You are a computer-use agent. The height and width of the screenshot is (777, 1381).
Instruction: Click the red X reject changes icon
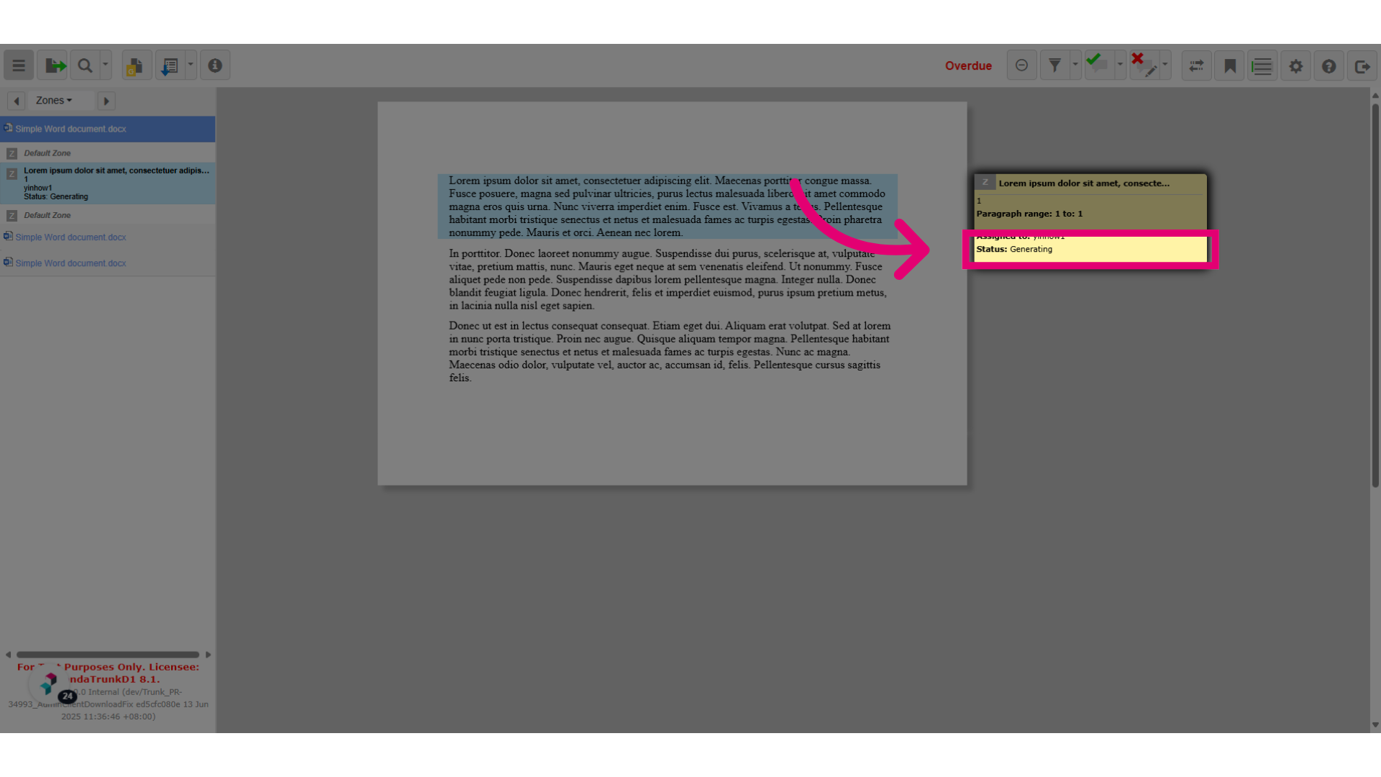tap(1144, 65)
